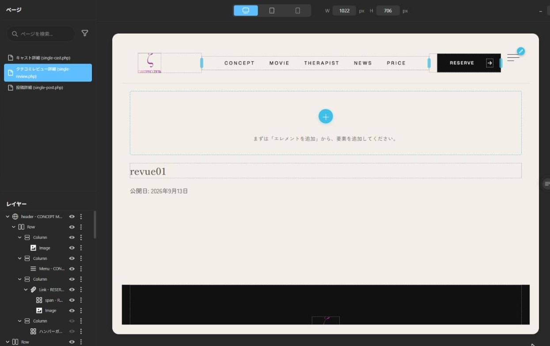Open more options for the Link layer

(81, 290)
